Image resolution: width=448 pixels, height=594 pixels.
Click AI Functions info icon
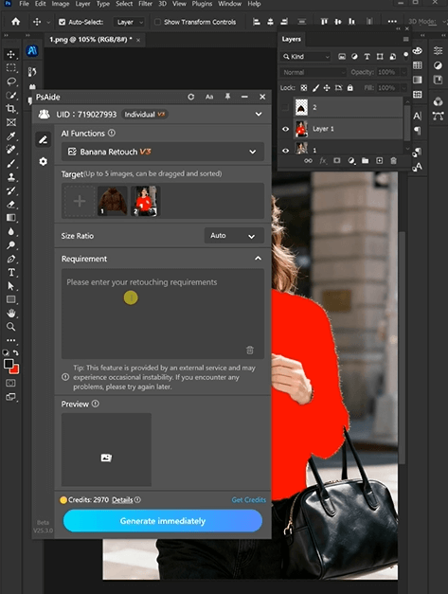(x=112, y=133)
